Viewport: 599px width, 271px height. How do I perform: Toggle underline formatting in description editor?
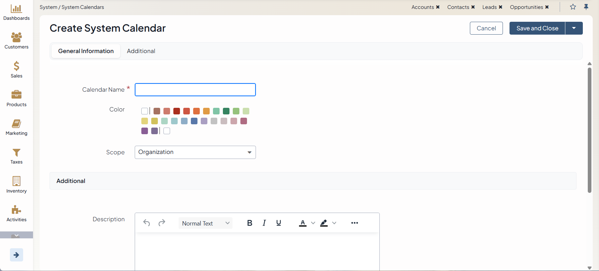pyautogui.click(x=279, y=223)
